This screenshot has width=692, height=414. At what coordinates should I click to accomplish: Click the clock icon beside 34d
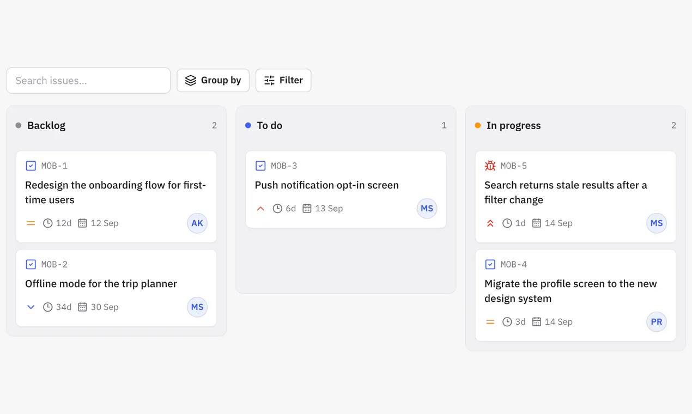(48, 307)
